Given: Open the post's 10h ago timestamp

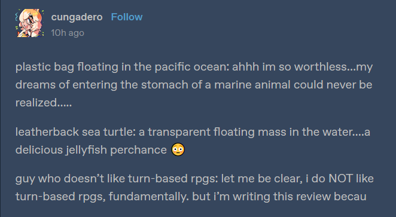Looking at the screenshot, I should [x=68, y=33].
